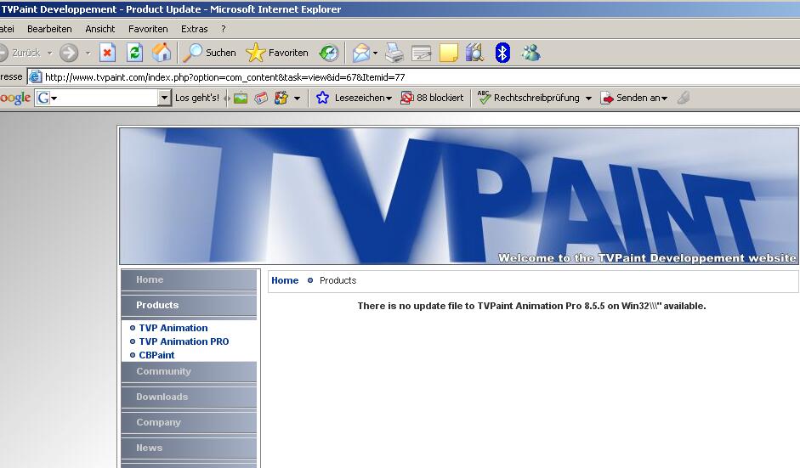
Task: Expand the Google toolbar small dropdown arrow
Action: [x=297, y=99]
